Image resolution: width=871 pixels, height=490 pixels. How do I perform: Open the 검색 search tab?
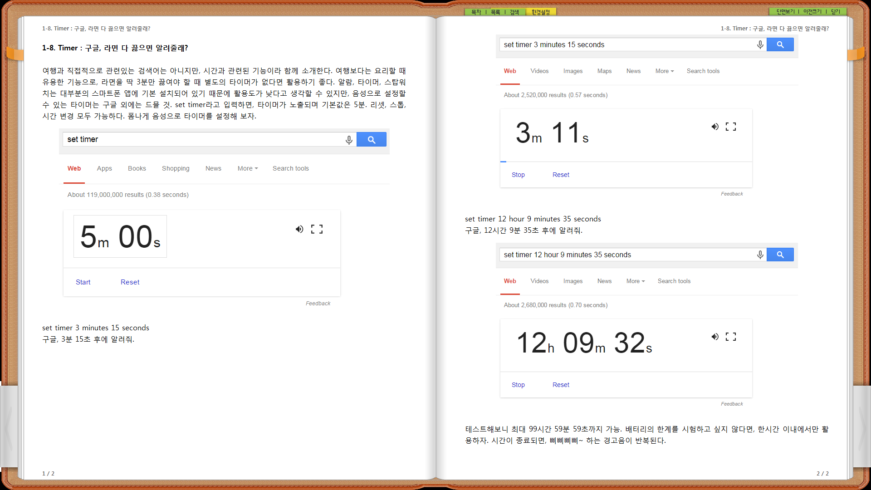514,12
